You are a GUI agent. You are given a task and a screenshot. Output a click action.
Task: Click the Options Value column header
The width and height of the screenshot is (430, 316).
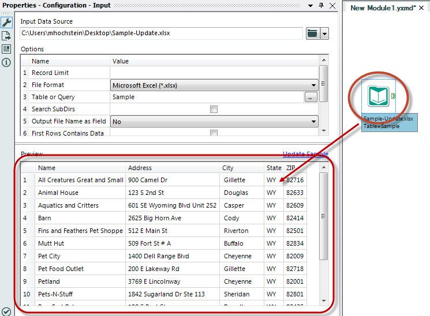tap(214, 61)
